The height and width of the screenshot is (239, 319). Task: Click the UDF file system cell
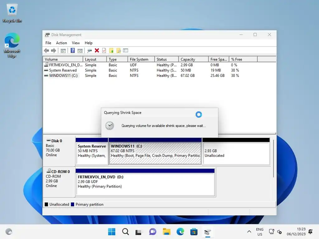point(133,65)
